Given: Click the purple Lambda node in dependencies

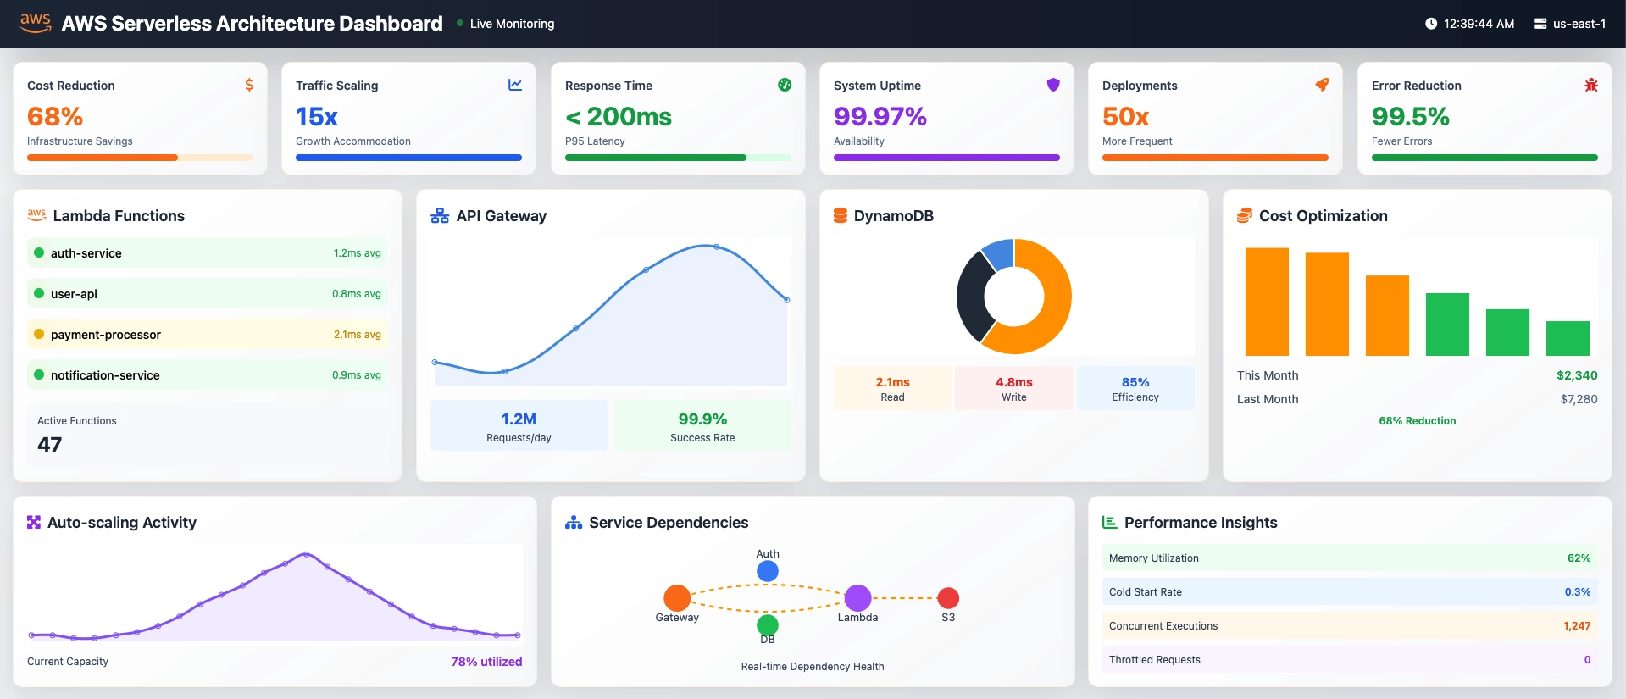Looking at the screenshot, I should (857, 598).
